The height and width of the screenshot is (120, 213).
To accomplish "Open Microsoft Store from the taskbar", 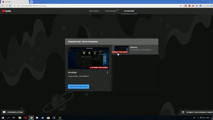I will (x=48, y=118).
